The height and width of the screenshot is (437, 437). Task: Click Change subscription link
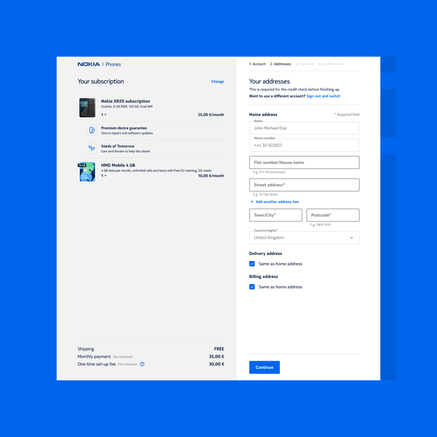(217, 81)
